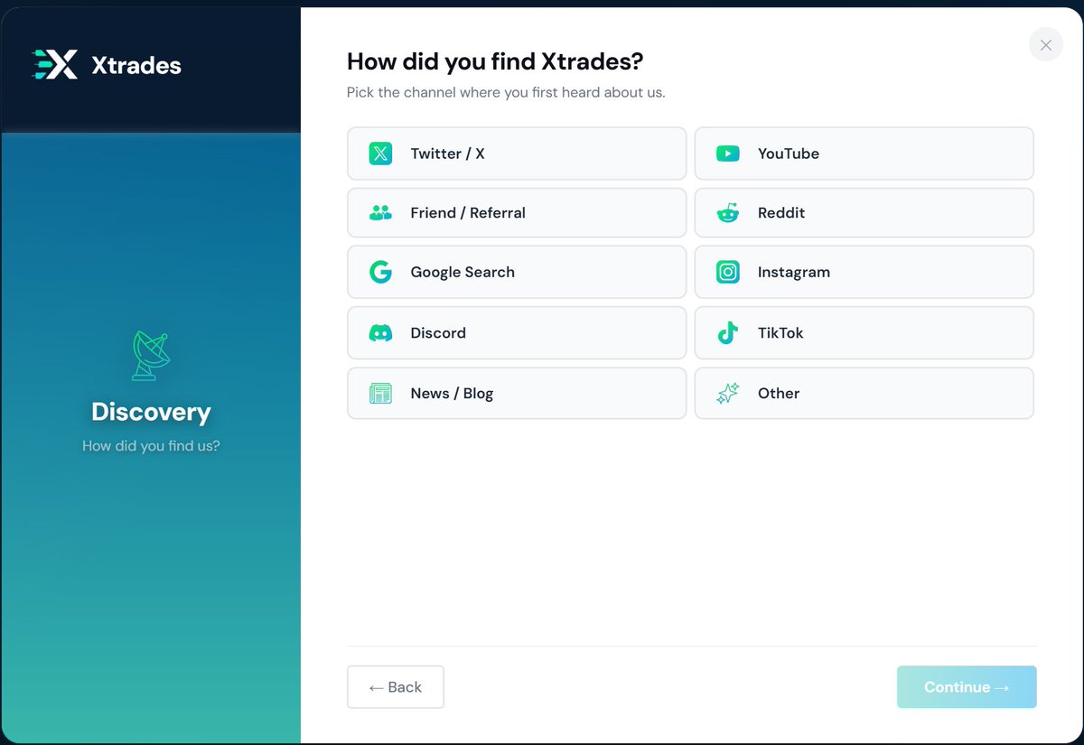The image size is (1084, 745).
Task: Click the 'How did you find Xtrades?' heading
Action: 495,61
